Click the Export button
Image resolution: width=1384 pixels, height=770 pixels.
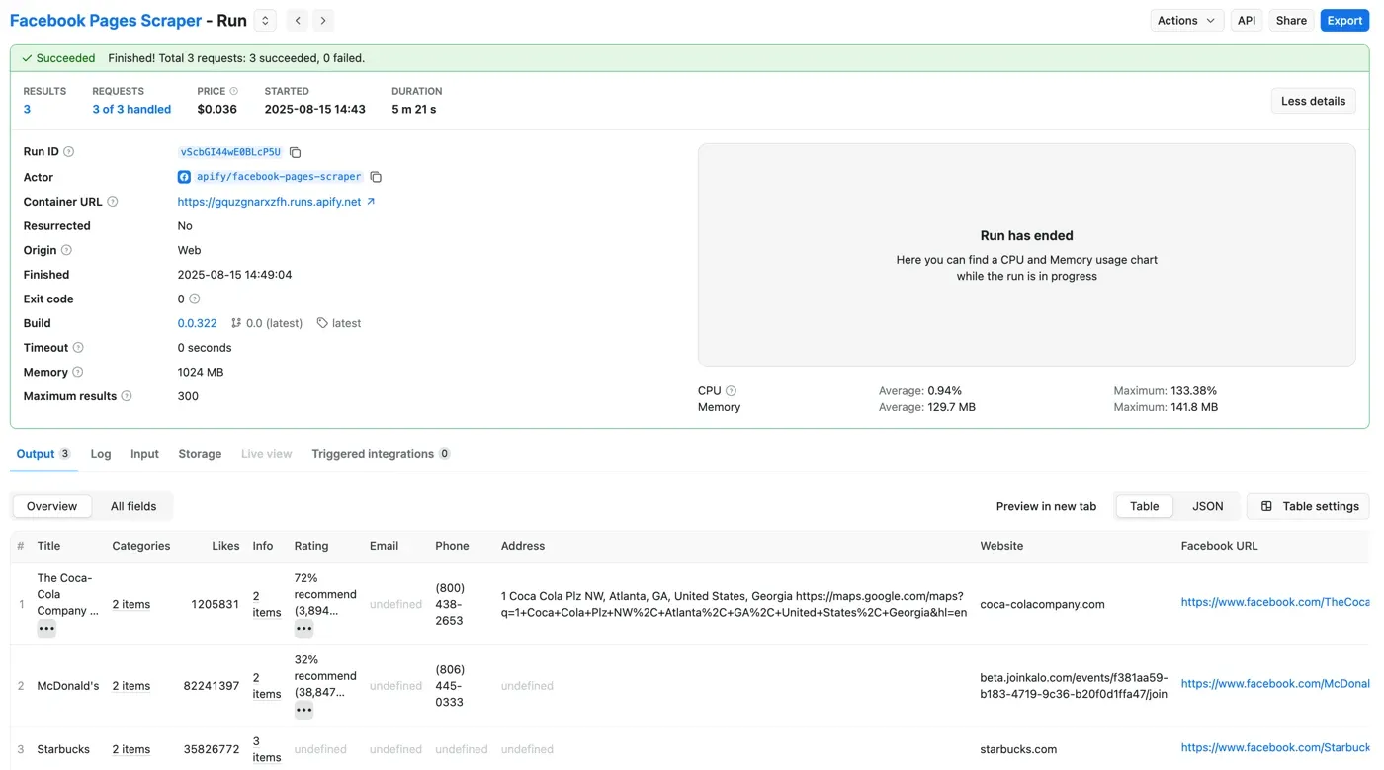[x=1344, y=20]
